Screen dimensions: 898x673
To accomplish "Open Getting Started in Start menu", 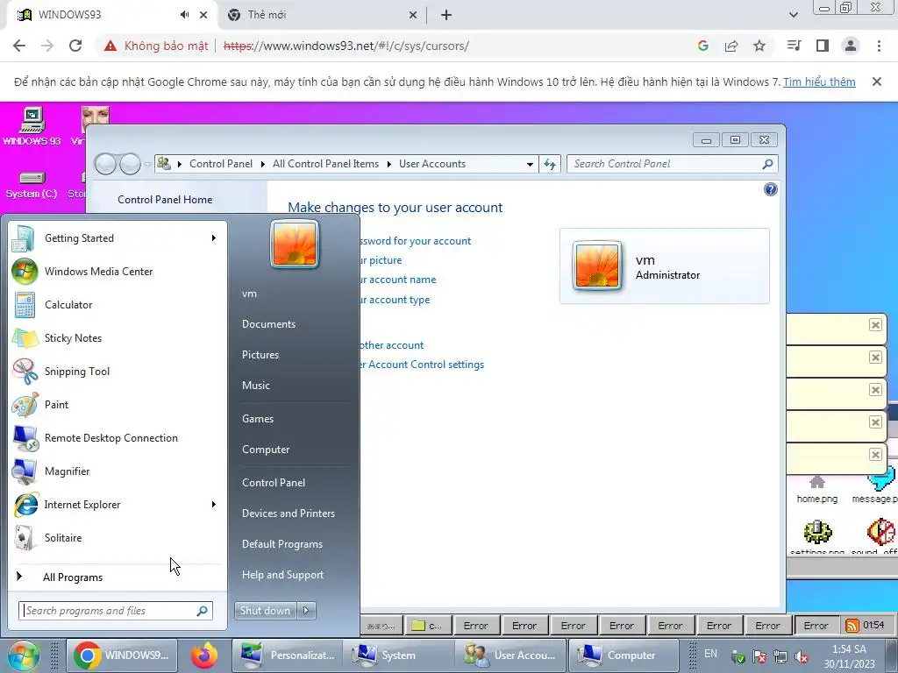I will click(118, 238).
